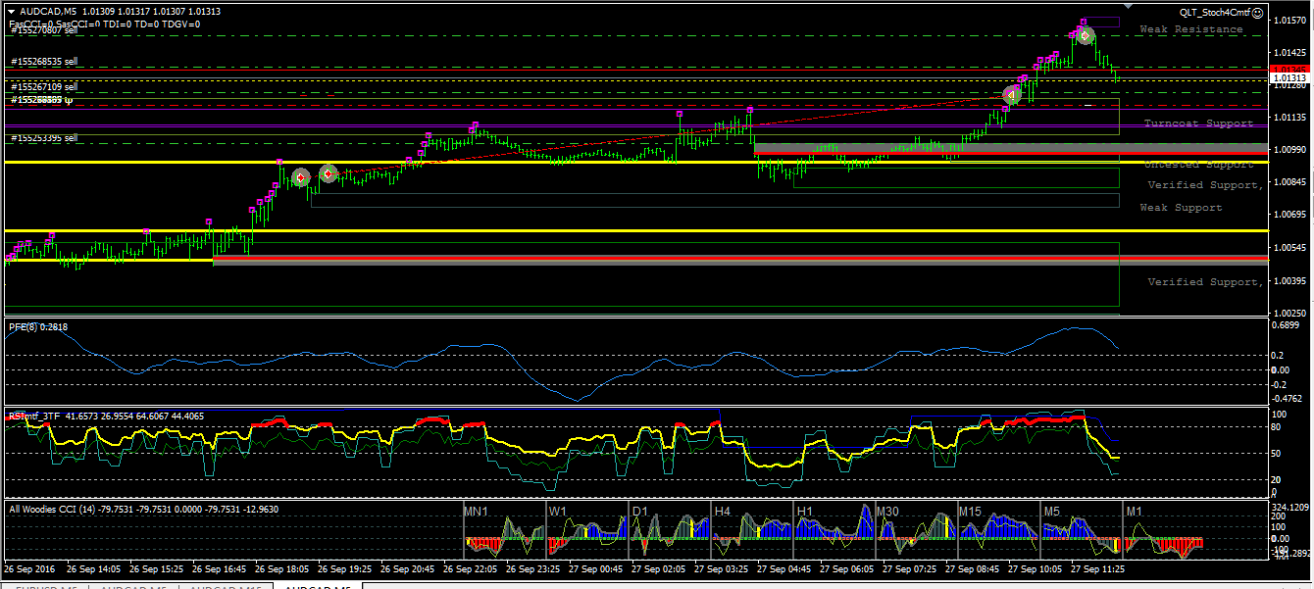This screenshot has width=1314, height=589.
Task: Click the M30 timeframe CCI panel
Action: pos(916,529)
